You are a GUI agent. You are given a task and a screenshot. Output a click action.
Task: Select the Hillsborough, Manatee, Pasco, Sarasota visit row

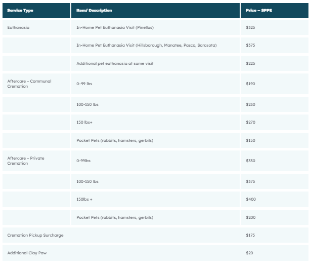point(146,45)
